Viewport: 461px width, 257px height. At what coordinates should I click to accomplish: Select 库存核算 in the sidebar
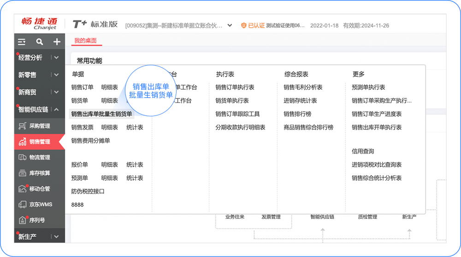click(x=40, y=173)
